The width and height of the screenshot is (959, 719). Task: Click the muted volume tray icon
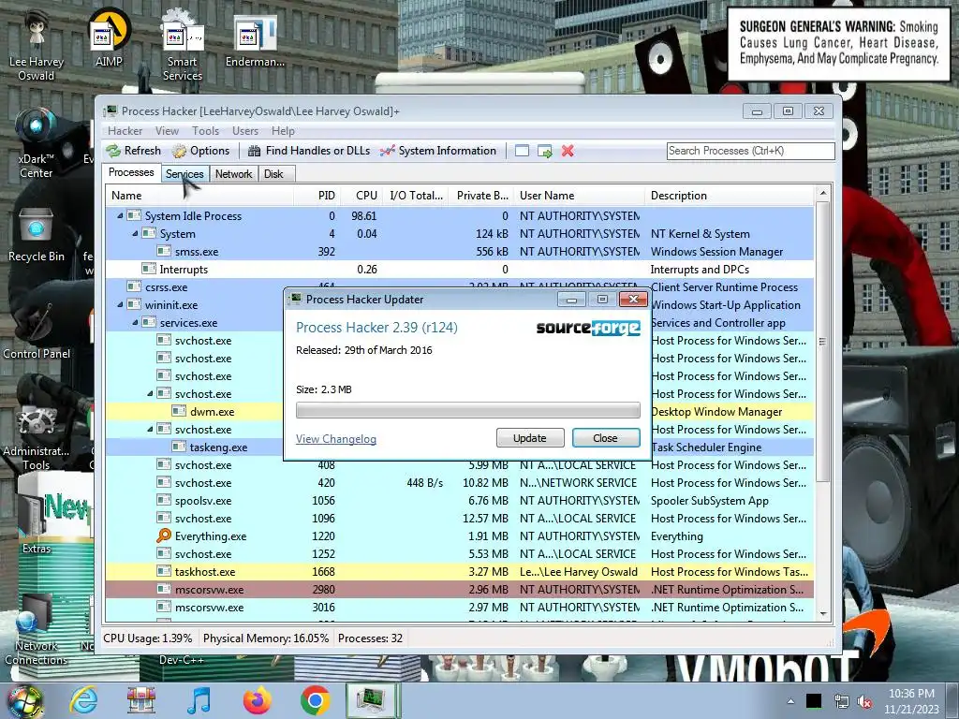[x=864, y=701]
